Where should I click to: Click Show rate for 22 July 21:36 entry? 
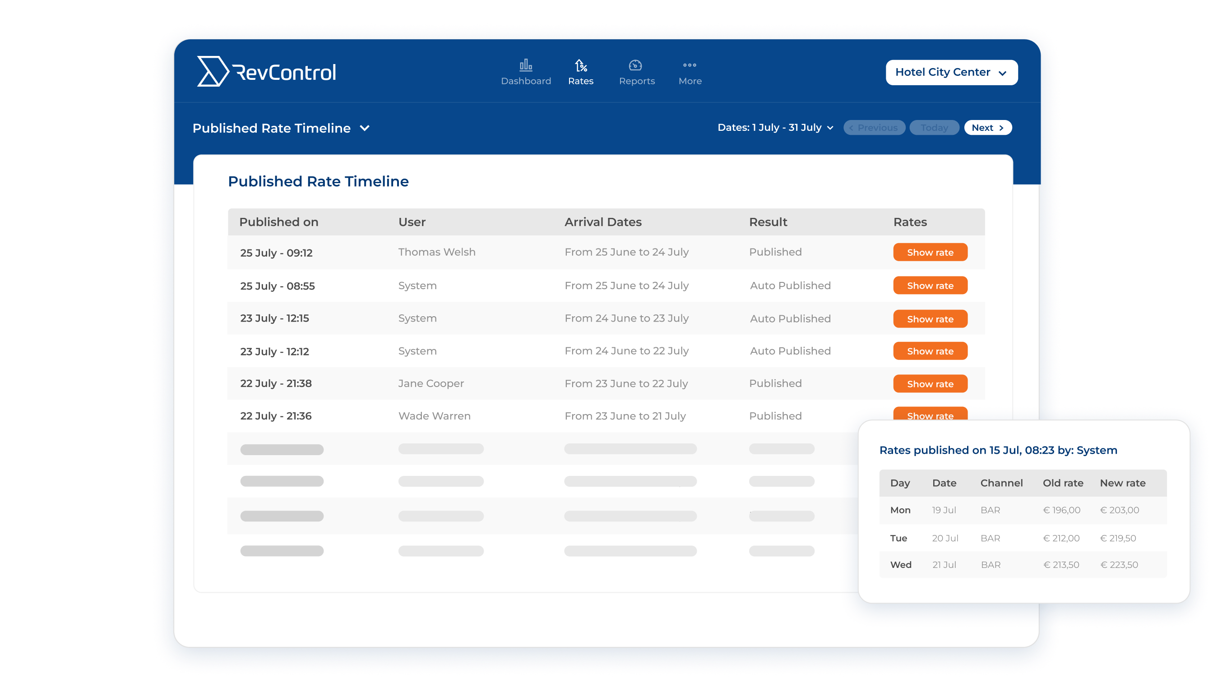931,416
